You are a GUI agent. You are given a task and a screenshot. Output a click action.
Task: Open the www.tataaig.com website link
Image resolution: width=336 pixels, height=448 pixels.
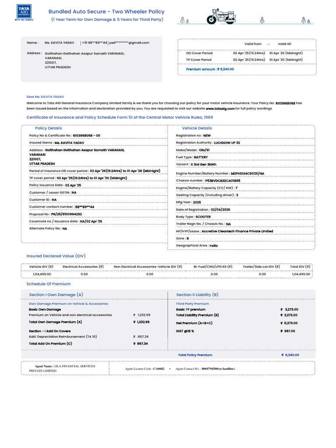[x=220, y=108]
